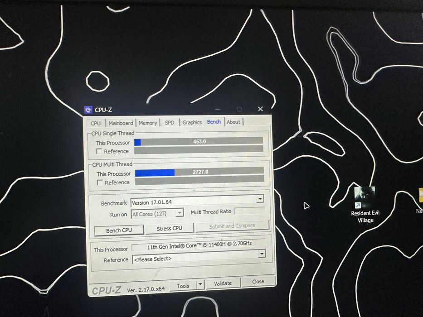
Task: Click the Ver. 2.17.0.x64 version text
Action: [x=146, y=289]
